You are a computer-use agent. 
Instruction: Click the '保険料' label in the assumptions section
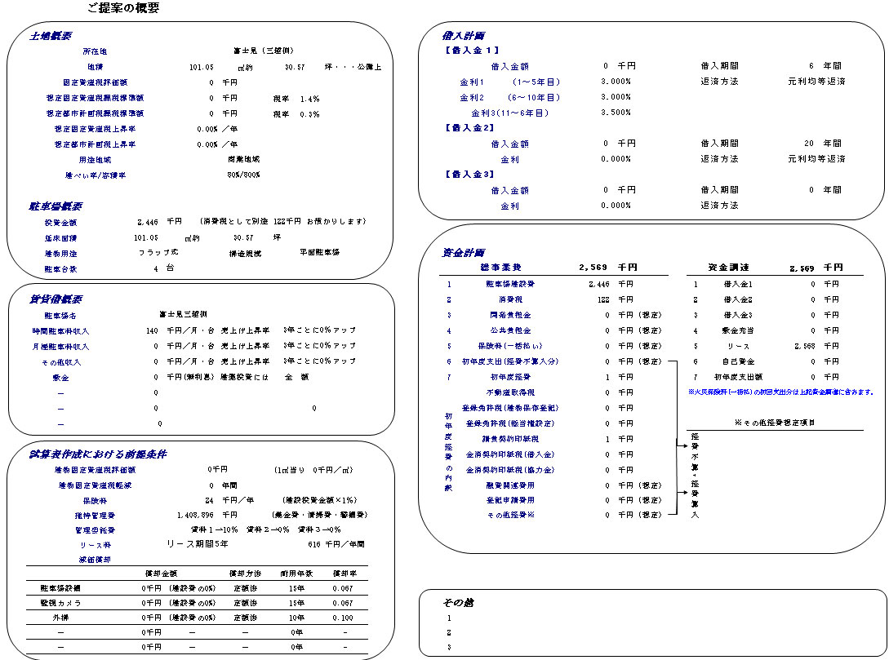pyautogui.click(x=95, y=501)
